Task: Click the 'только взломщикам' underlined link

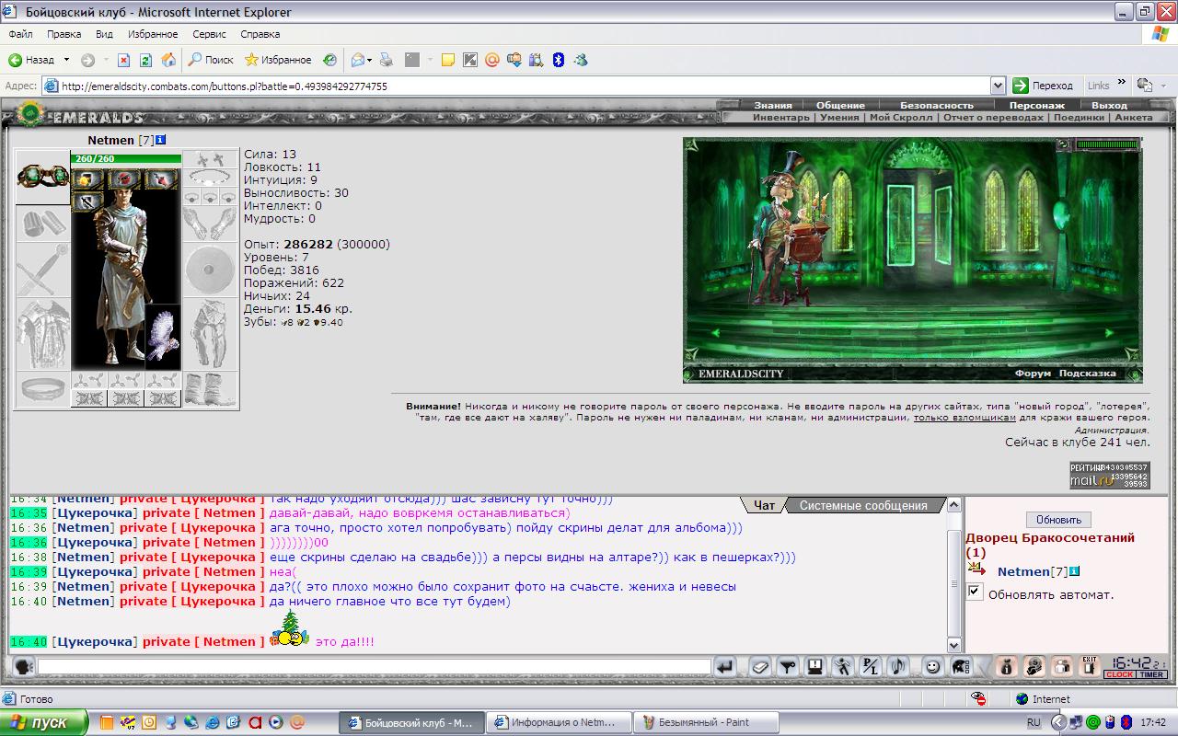Action: (x=964, y=418)
